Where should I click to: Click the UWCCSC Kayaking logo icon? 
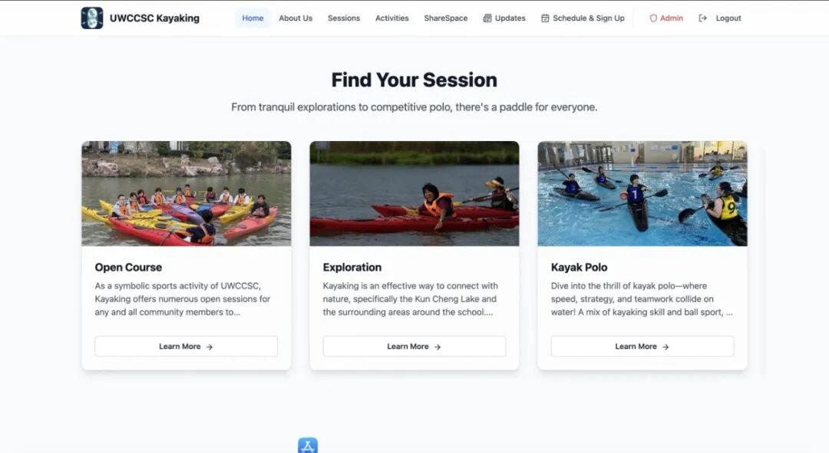coord(92,18)
